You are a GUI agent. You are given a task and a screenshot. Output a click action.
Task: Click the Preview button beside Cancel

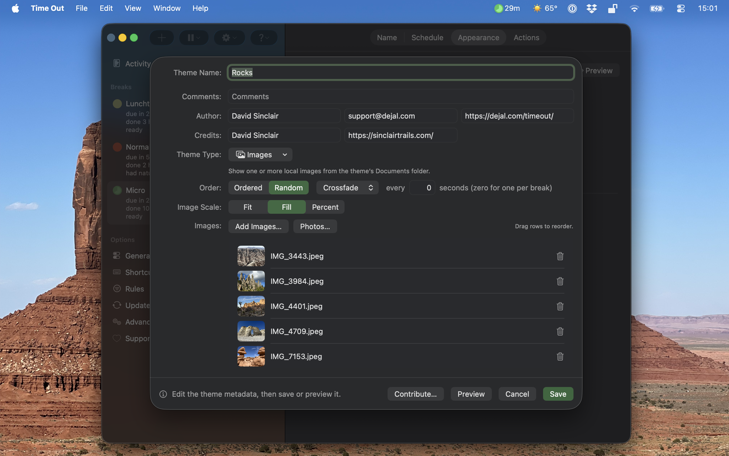tap(471, 394)
